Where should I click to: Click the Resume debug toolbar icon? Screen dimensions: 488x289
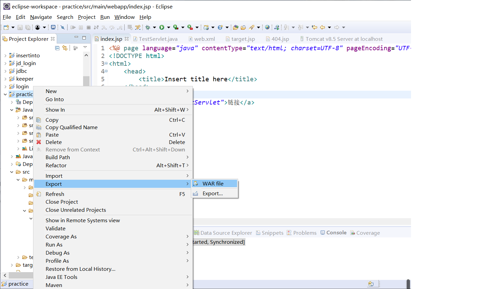tap(73, 27)
